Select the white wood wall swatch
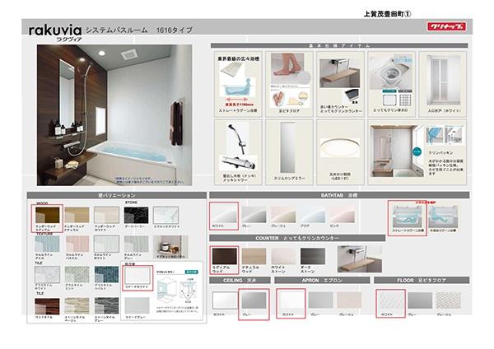Viewport: 494px width, 349px height. pyautogui.click(x=106, y=215)
